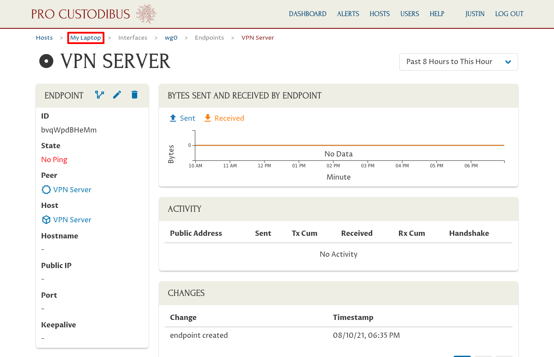554x357 pixels.
Task: Click the Received column header in Activity
Action: pyautogui.click(x=357, y=233)
